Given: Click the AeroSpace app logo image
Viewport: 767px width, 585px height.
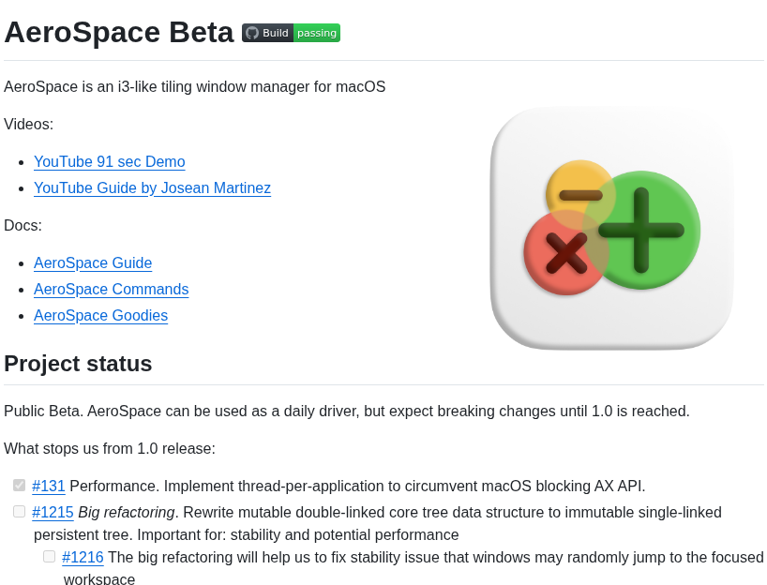Looking at the screenshot, I should (612, 229).
